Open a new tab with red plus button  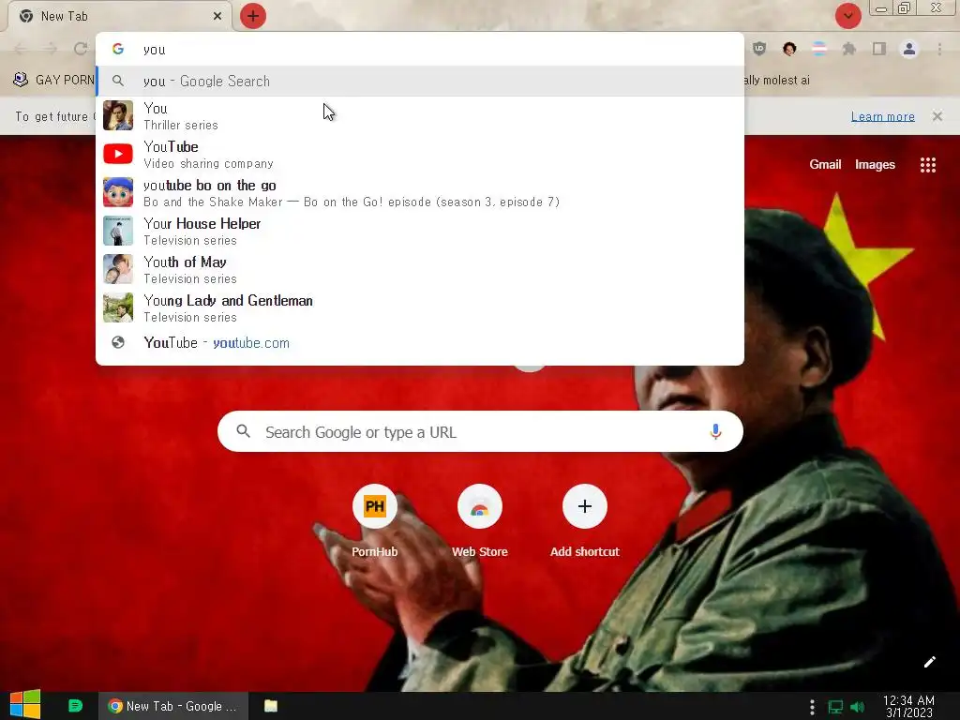[x=253, y=16]
